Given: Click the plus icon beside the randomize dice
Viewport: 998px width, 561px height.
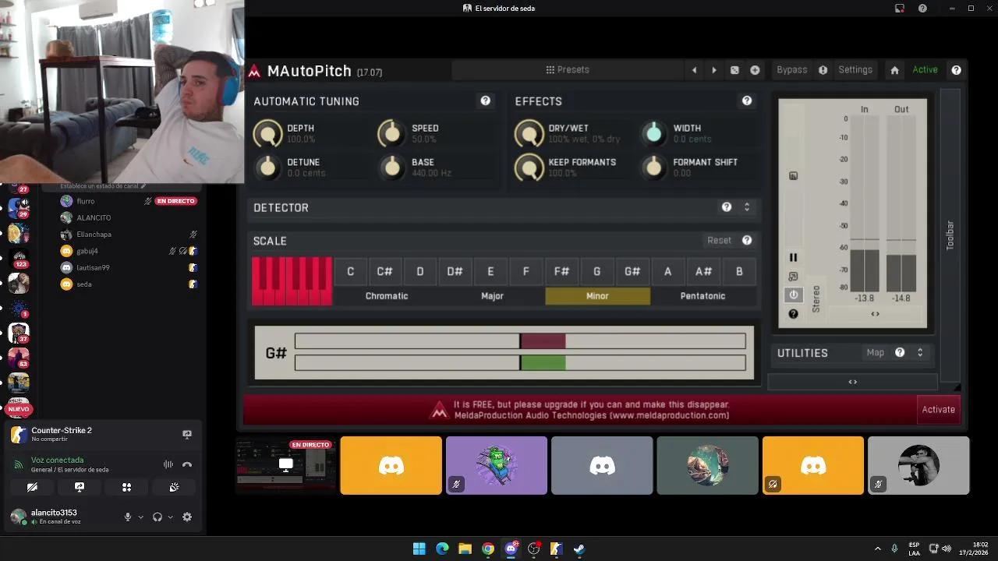Looking at the screenshot, I should coord(755,70).
